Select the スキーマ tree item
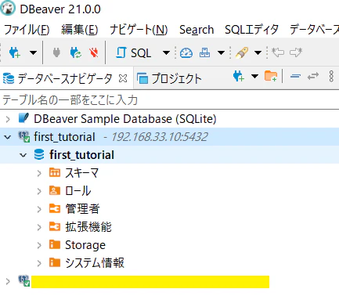 81,173
